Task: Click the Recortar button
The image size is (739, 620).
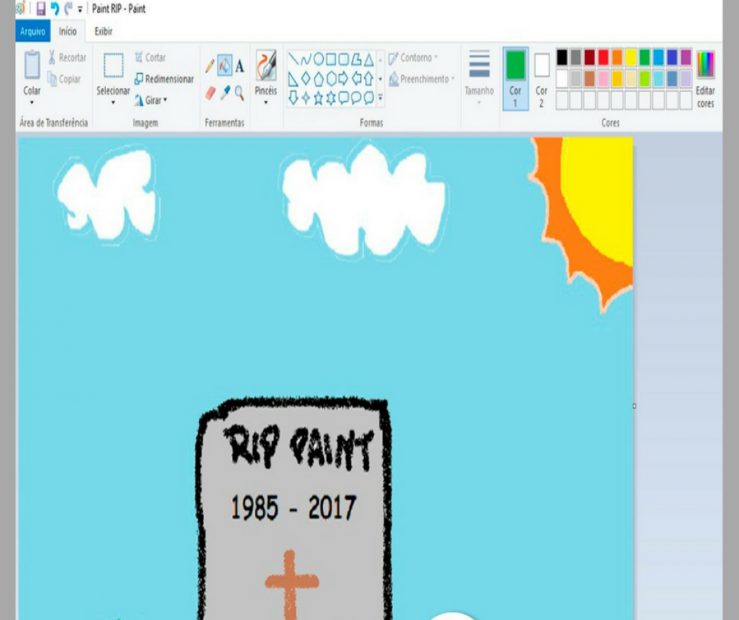Action: coord(67,58)
